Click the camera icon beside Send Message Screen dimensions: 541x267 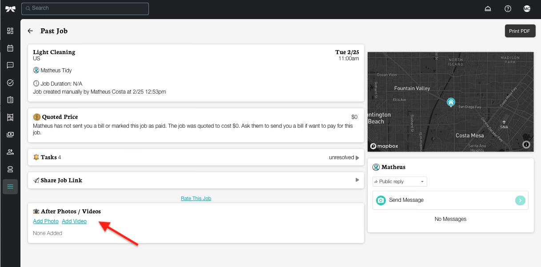(x=381, y=200)
